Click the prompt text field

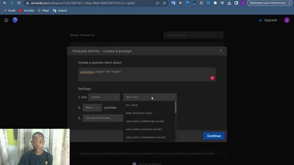click(x=147, y=74)
